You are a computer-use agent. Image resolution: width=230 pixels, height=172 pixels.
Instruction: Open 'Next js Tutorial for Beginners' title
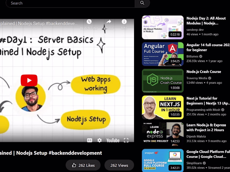(208, 101)
